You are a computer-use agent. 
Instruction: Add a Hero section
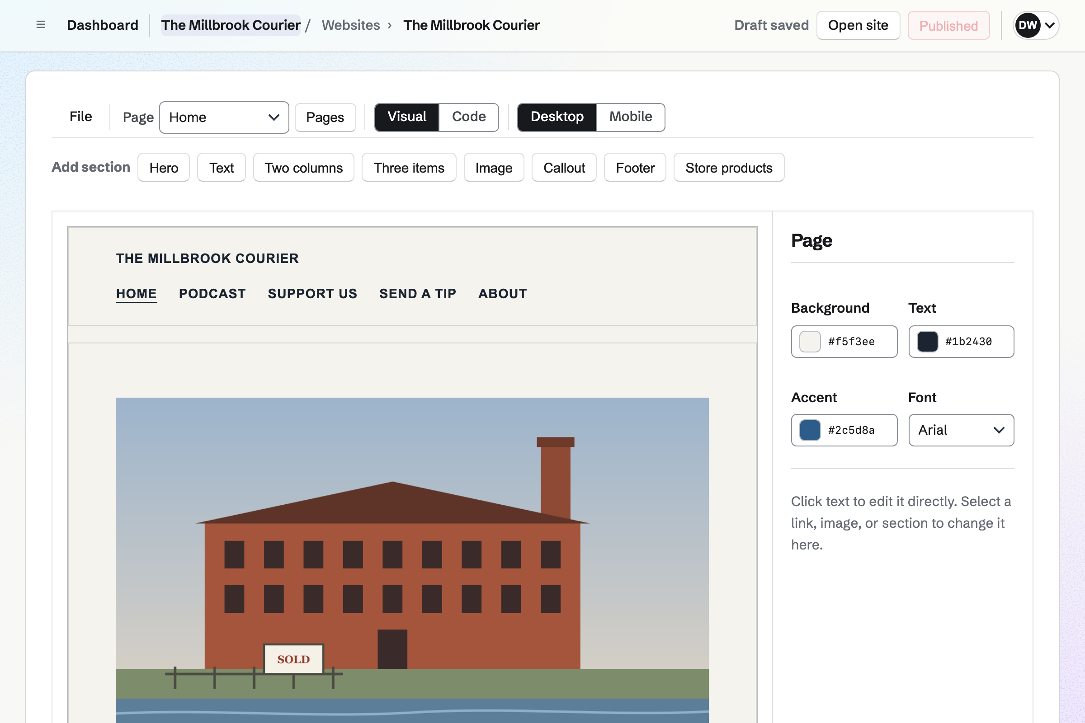pyautogui.click(x=164, y=167)
